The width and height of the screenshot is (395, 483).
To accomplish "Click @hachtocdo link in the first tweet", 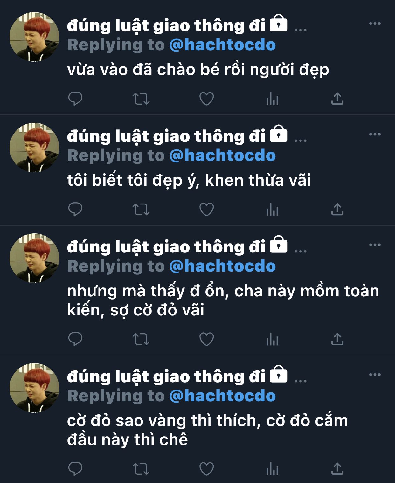I will coord(223,45).
